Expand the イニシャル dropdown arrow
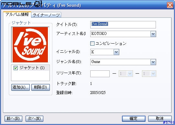 pyautogui.click(x=116, y=52)
